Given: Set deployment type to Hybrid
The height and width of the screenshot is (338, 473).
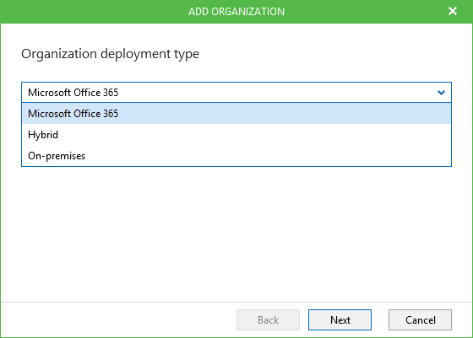Looking at the screenshot, I should pyautogui.click(x=236, y=135).
